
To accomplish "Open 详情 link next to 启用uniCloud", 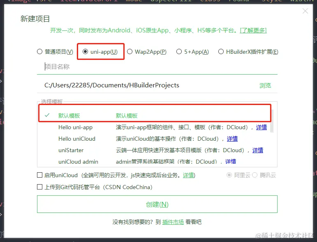I will click(188, 175).
